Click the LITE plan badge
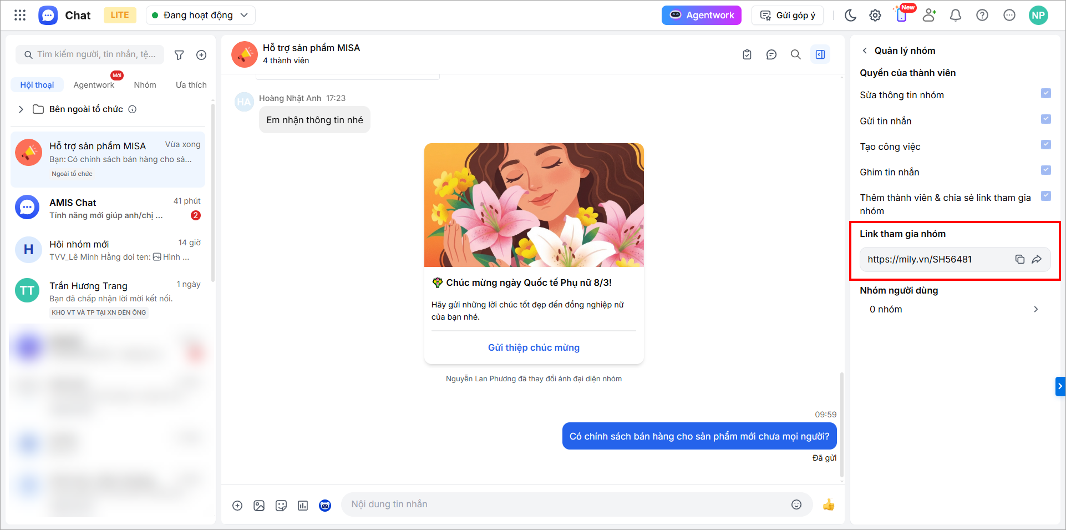The width and height of the screenshot is (1066, 530). click(x=120, y=15)
